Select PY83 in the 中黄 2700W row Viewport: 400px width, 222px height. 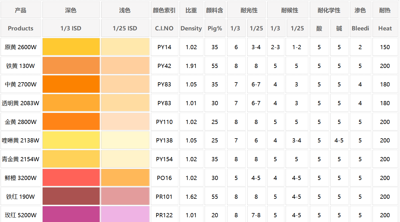pyautogui.click(x=164, y=84)
